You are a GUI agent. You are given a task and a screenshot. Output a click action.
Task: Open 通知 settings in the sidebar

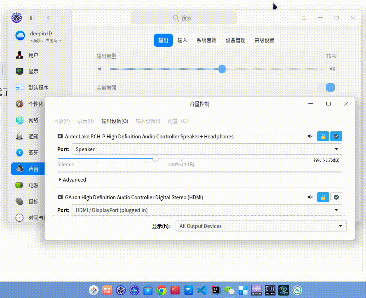coord(28,136)
